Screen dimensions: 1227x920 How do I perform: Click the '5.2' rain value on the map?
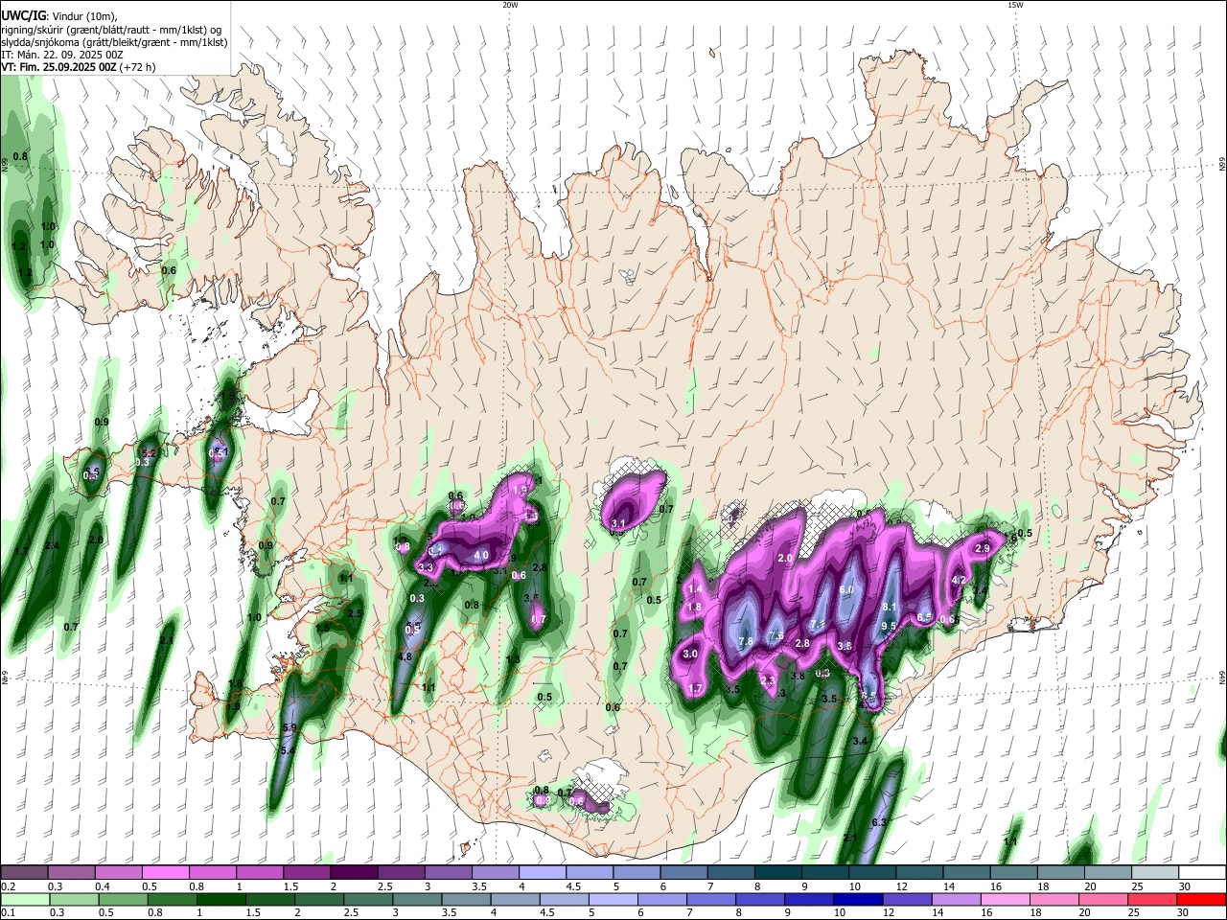[x=149, y=452]
